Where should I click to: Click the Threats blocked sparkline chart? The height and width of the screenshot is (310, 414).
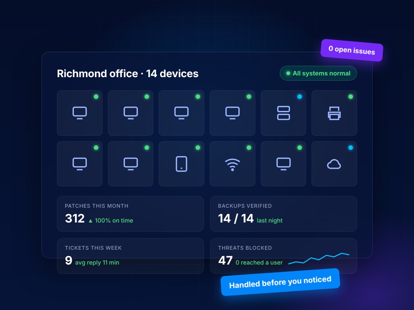(319, 259)
